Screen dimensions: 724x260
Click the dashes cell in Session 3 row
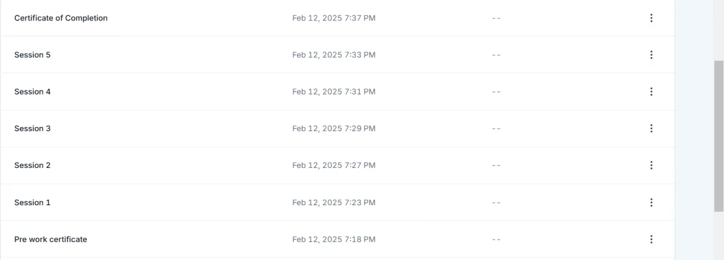(x=497, y=128)
